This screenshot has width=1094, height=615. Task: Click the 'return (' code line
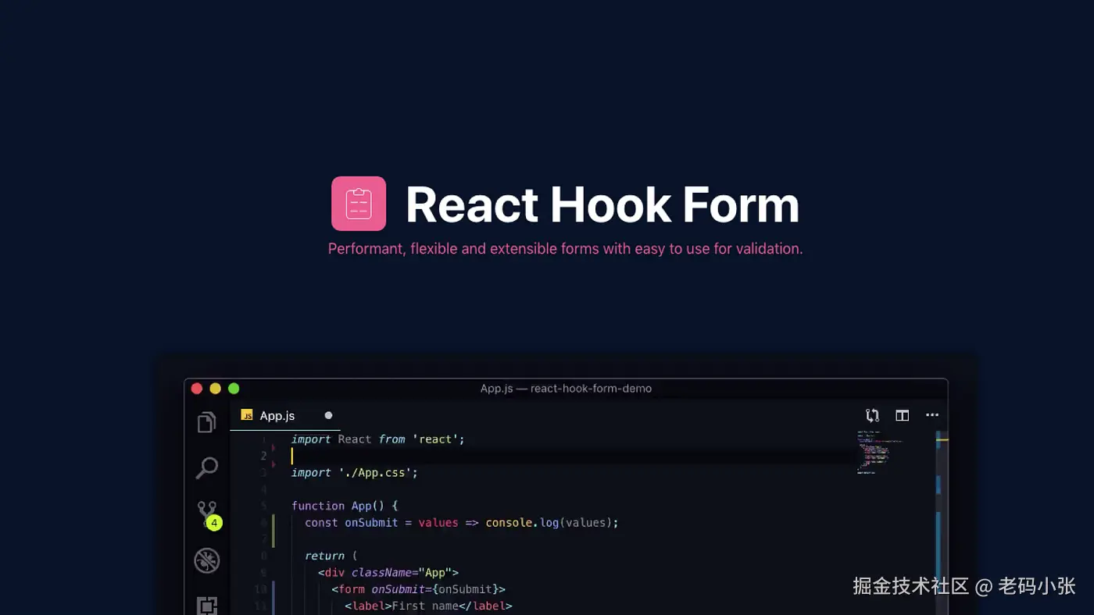pos(331,556)
